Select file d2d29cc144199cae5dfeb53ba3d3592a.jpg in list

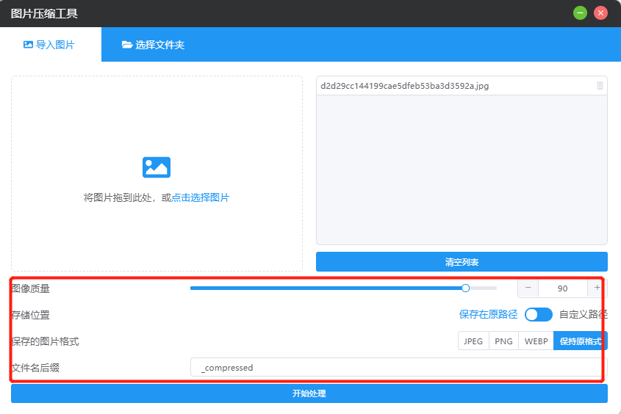pyautogui.click(x=462, y=86)
